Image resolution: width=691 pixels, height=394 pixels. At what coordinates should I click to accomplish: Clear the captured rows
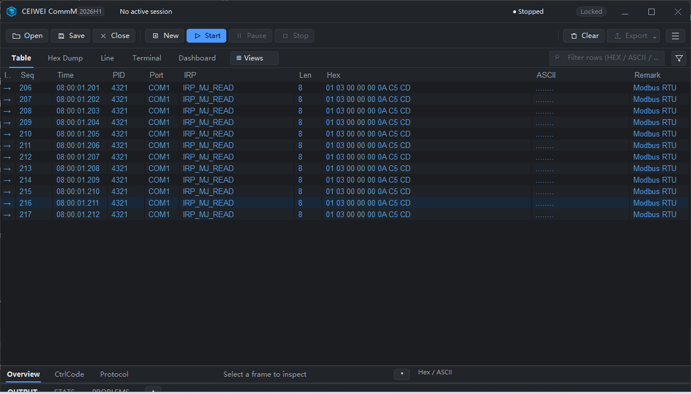coord(584,36)
